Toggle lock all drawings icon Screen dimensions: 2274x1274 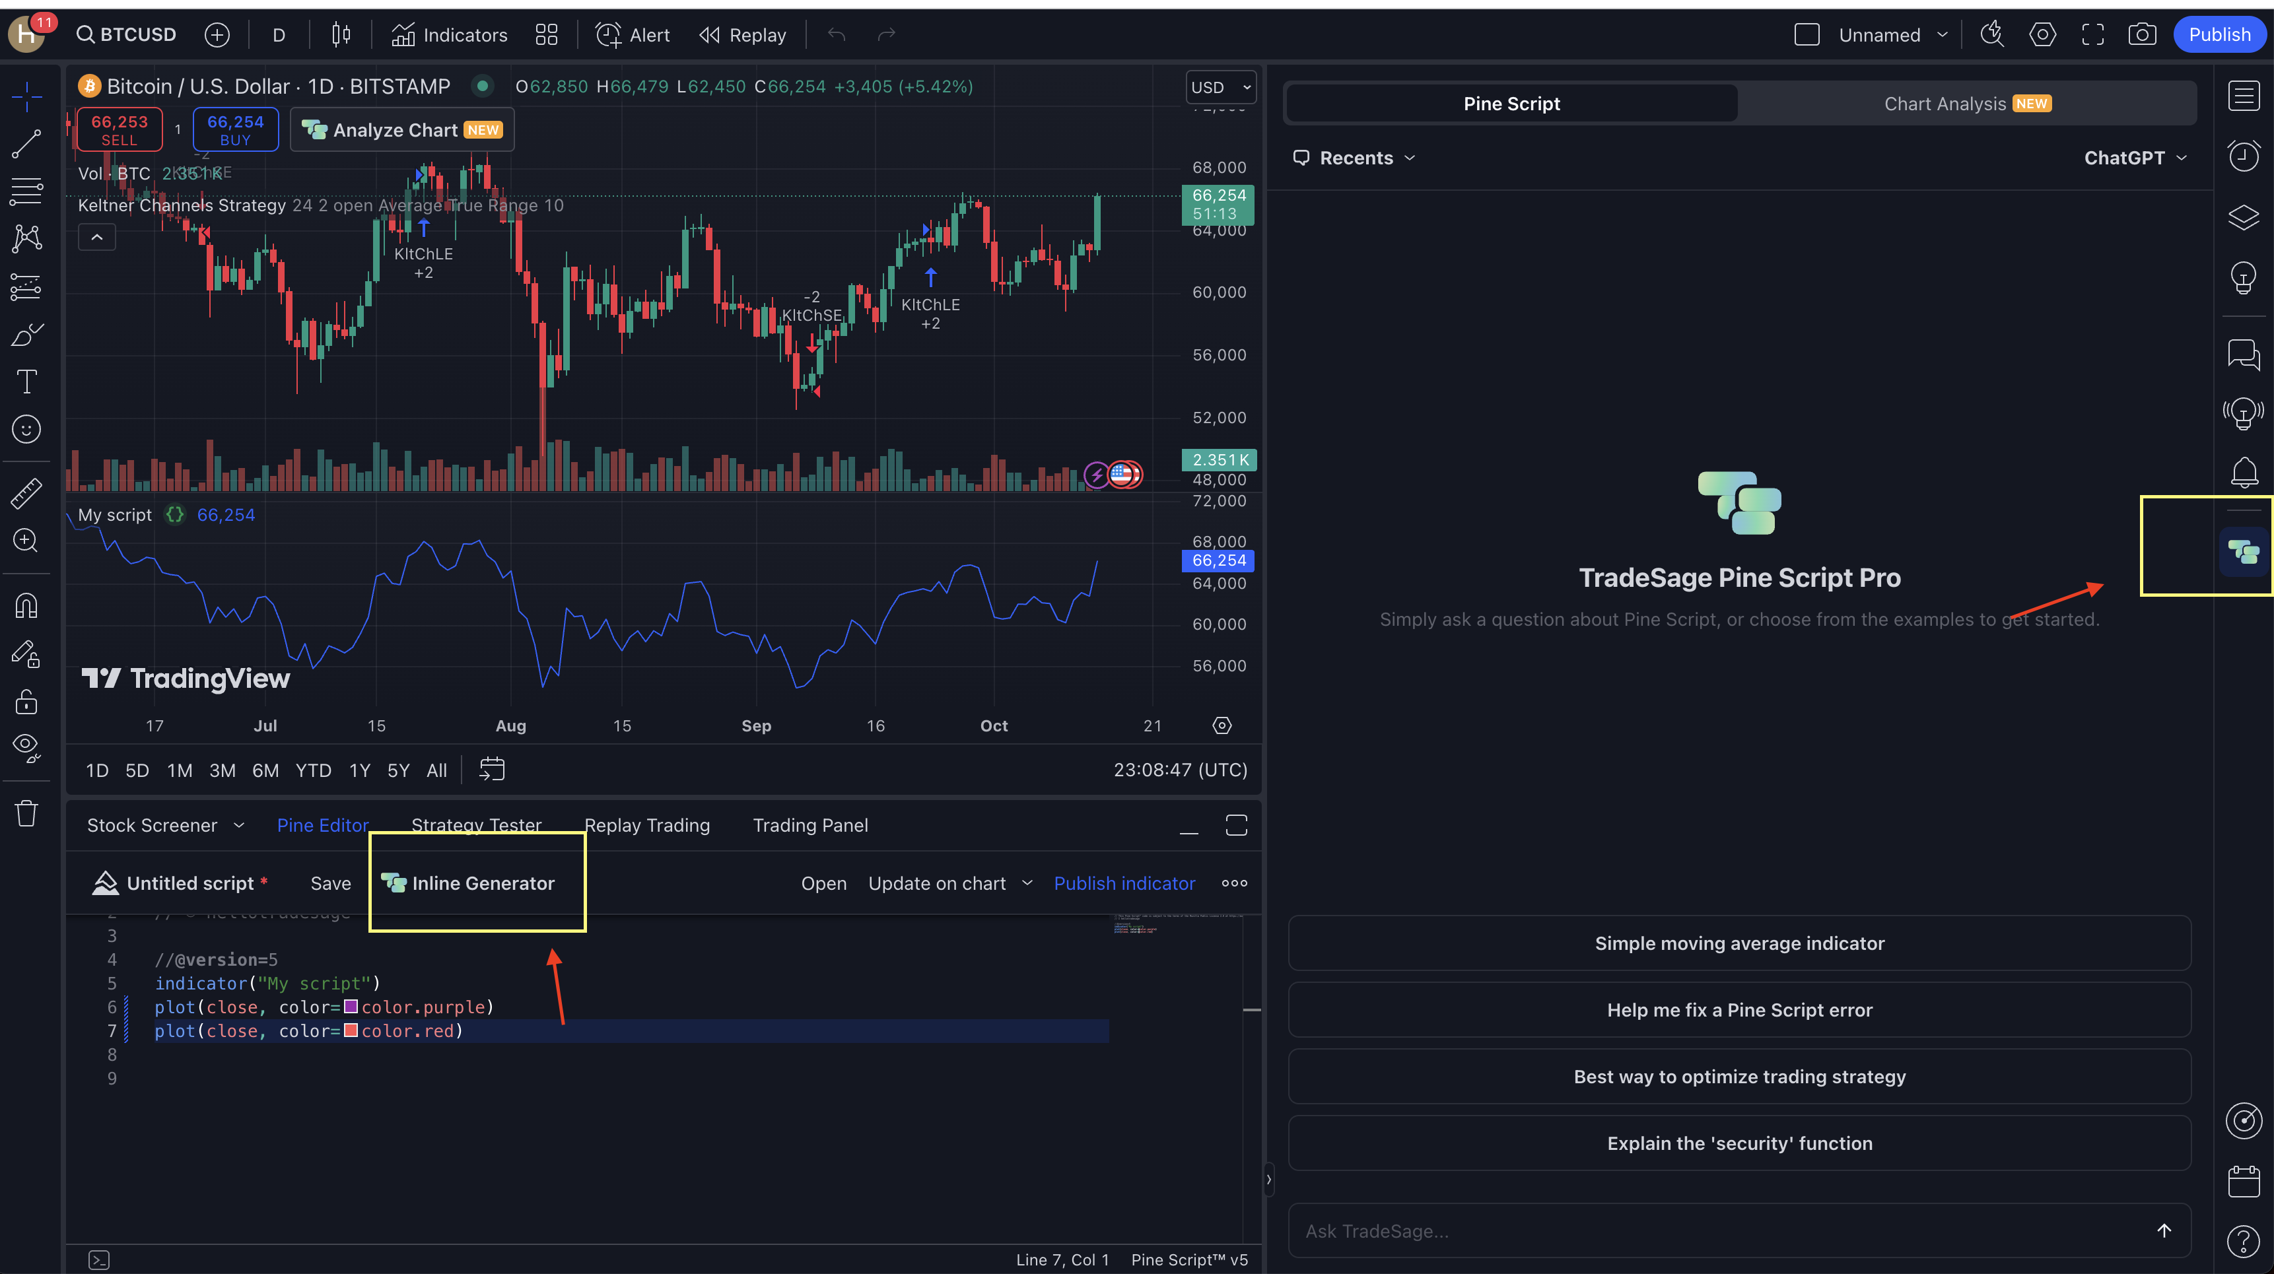coord(26,702)
